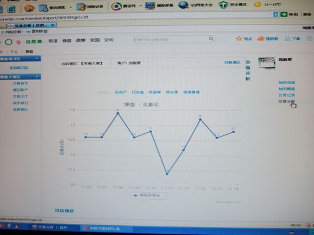Open the 腾讯网 toolbar icon
Screen dimensions: 314x235
pyautogui.click(x=116, y=6)
